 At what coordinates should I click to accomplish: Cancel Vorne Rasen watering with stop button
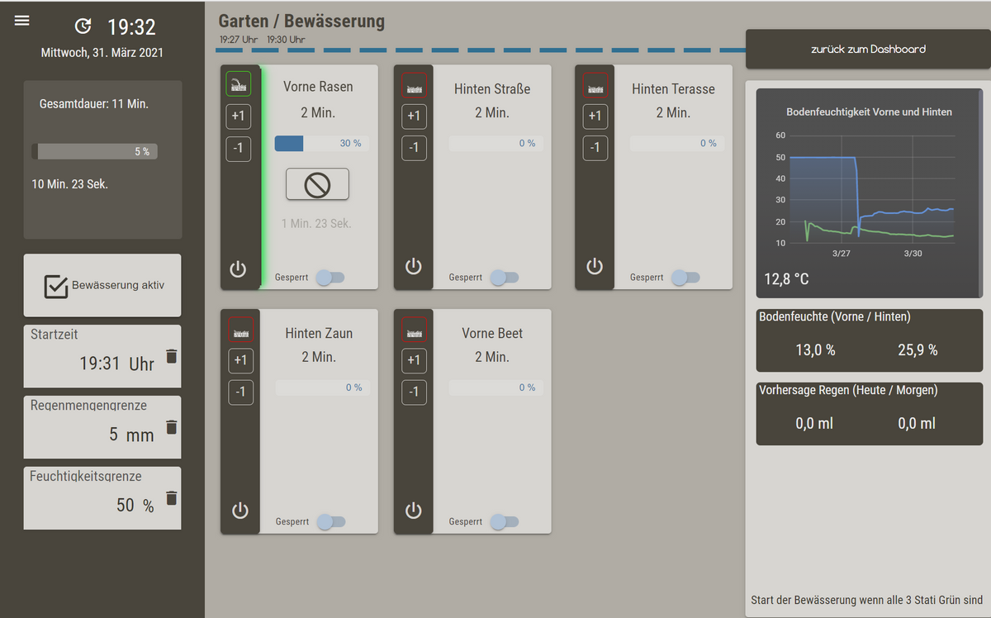(x=317, y=184)
